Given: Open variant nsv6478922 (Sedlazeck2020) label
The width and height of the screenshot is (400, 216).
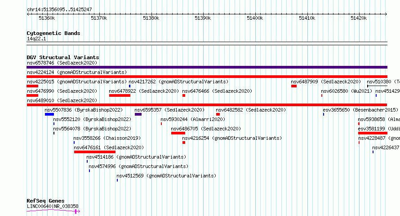Looking at the screenshot, I should pos(144,91).
